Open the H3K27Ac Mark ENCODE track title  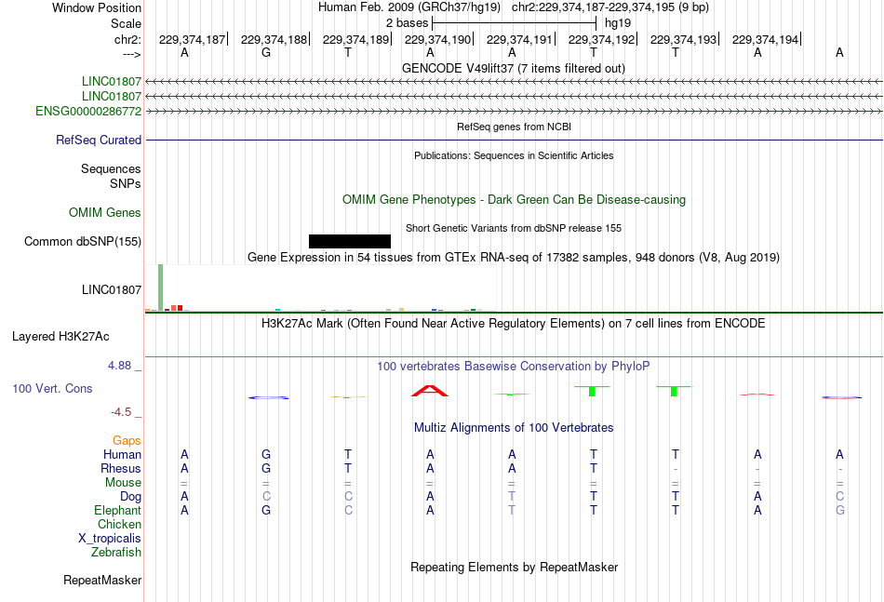514,324
